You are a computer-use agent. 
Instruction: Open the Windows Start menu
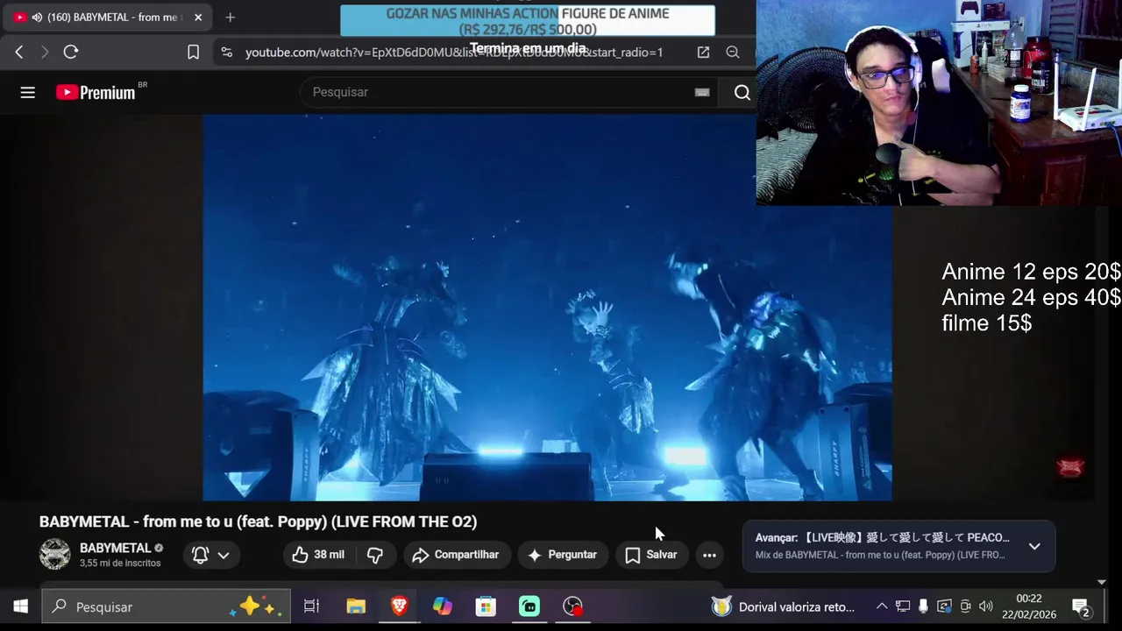click(x=20, y=606)
